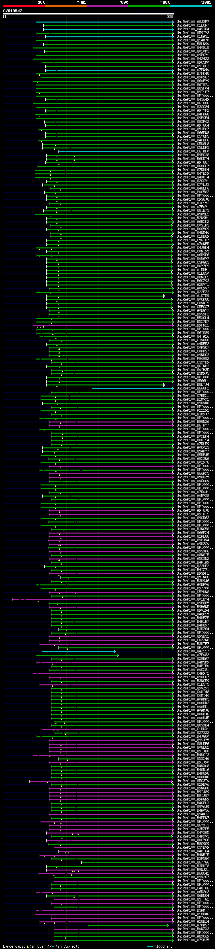215x949 pixels.
Task: Select hit label UniRef100_Q42117
Action: point(192,651)
